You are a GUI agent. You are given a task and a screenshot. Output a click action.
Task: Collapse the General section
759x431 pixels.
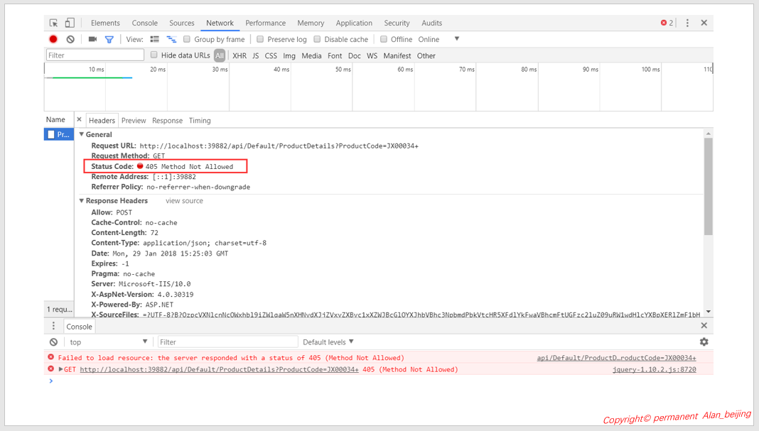tap(81, 134)
